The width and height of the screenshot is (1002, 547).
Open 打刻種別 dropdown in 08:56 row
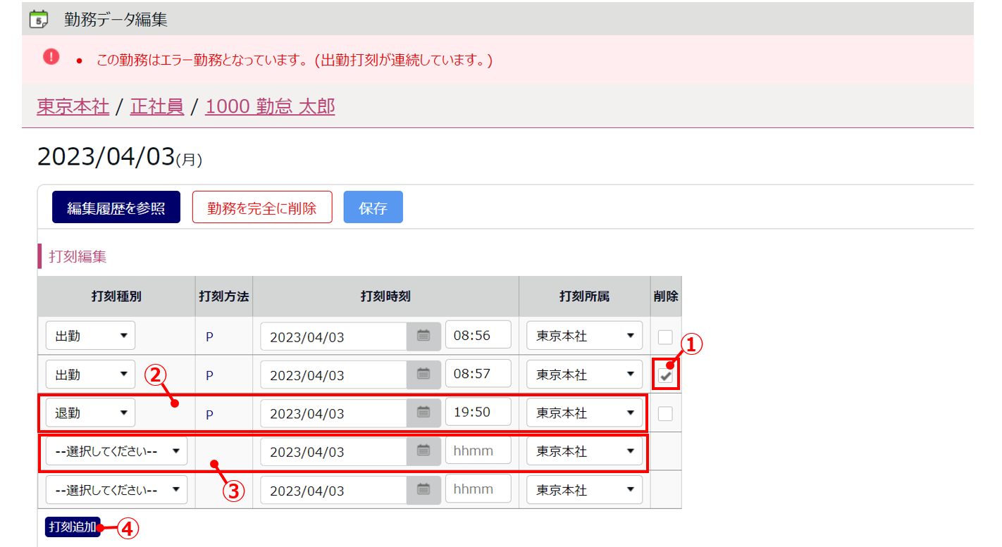coord(90,336)
